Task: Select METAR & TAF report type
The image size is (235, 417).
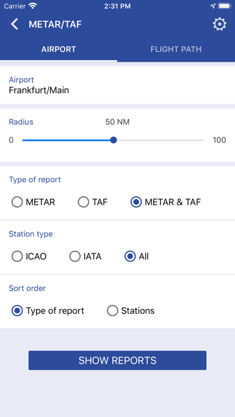Action: click(x=165, y=203)
